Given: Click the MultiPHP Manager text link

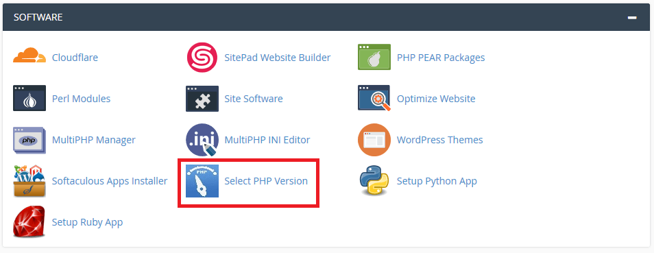Looking at the screenshot, I should point(94,140).
